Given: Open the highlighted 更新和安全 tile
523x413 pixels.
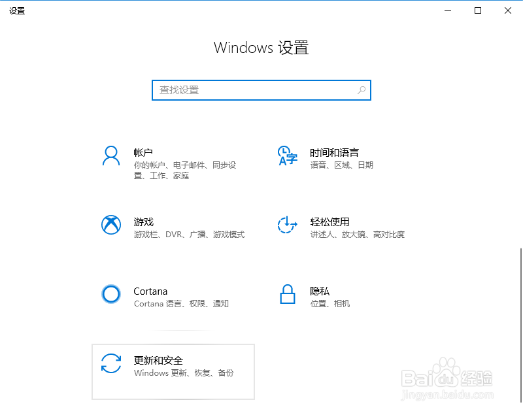Looking at the screenshot, I should tap(173, 371).
